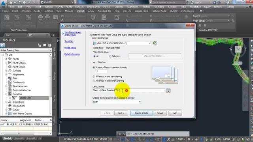Click the MODEL status bar toggle
The image size is (253, 142).
click(x=104, y=139)
